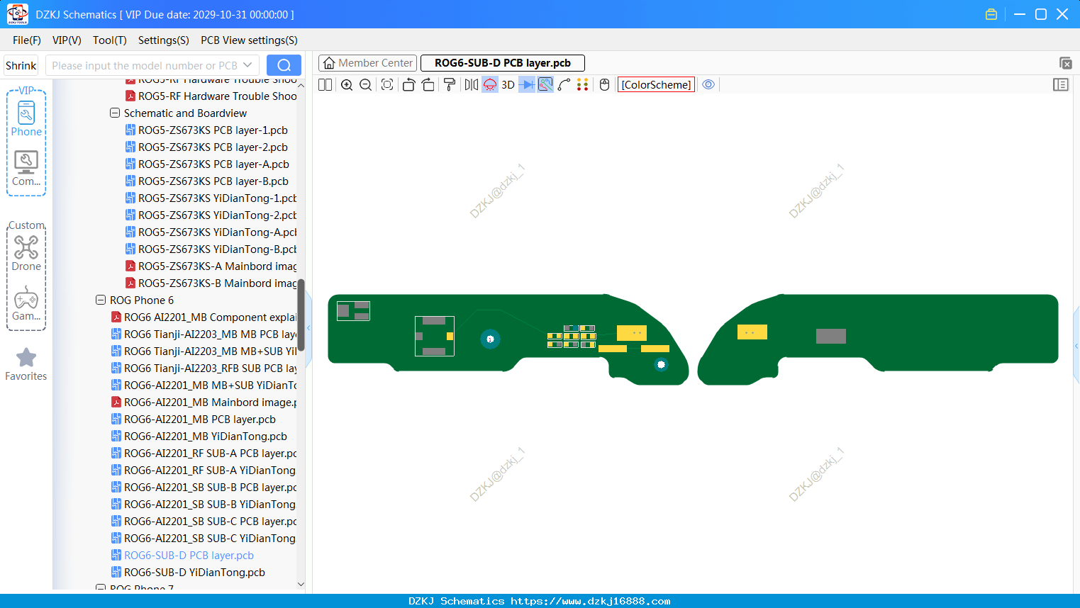Open the colored dots grid tool

pos(583,85)
